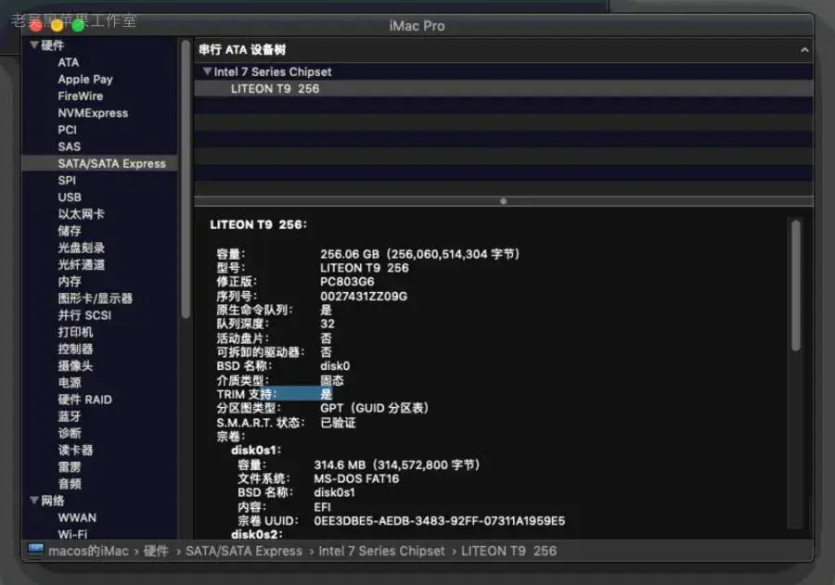Click SATA/SATA Express in the path bar
The width and height of the screenshot is (835, 585).
[x=244, y=551]
